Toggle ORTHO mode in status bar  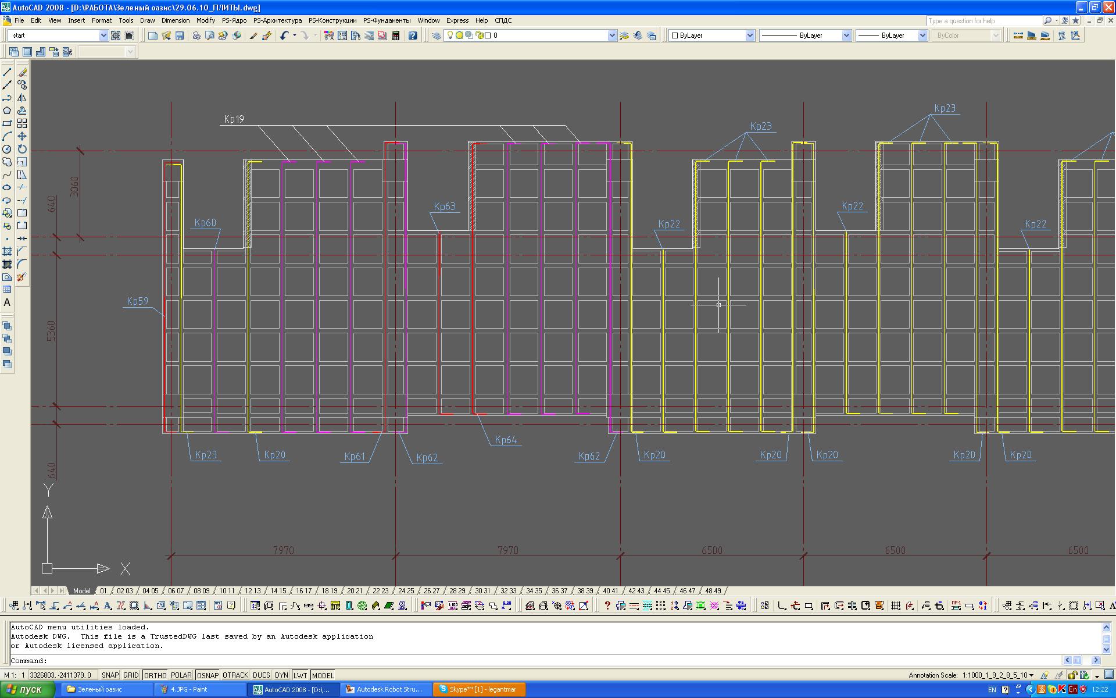(155, 675)
